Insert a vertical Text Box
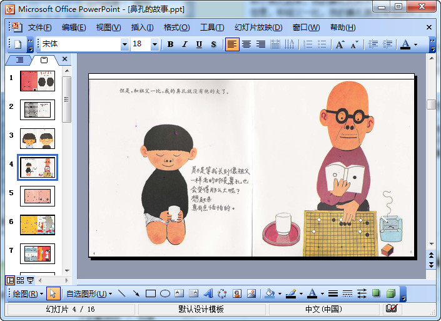Image resolution: width=441 pixels, height=321 pixels. coord(193,293)
